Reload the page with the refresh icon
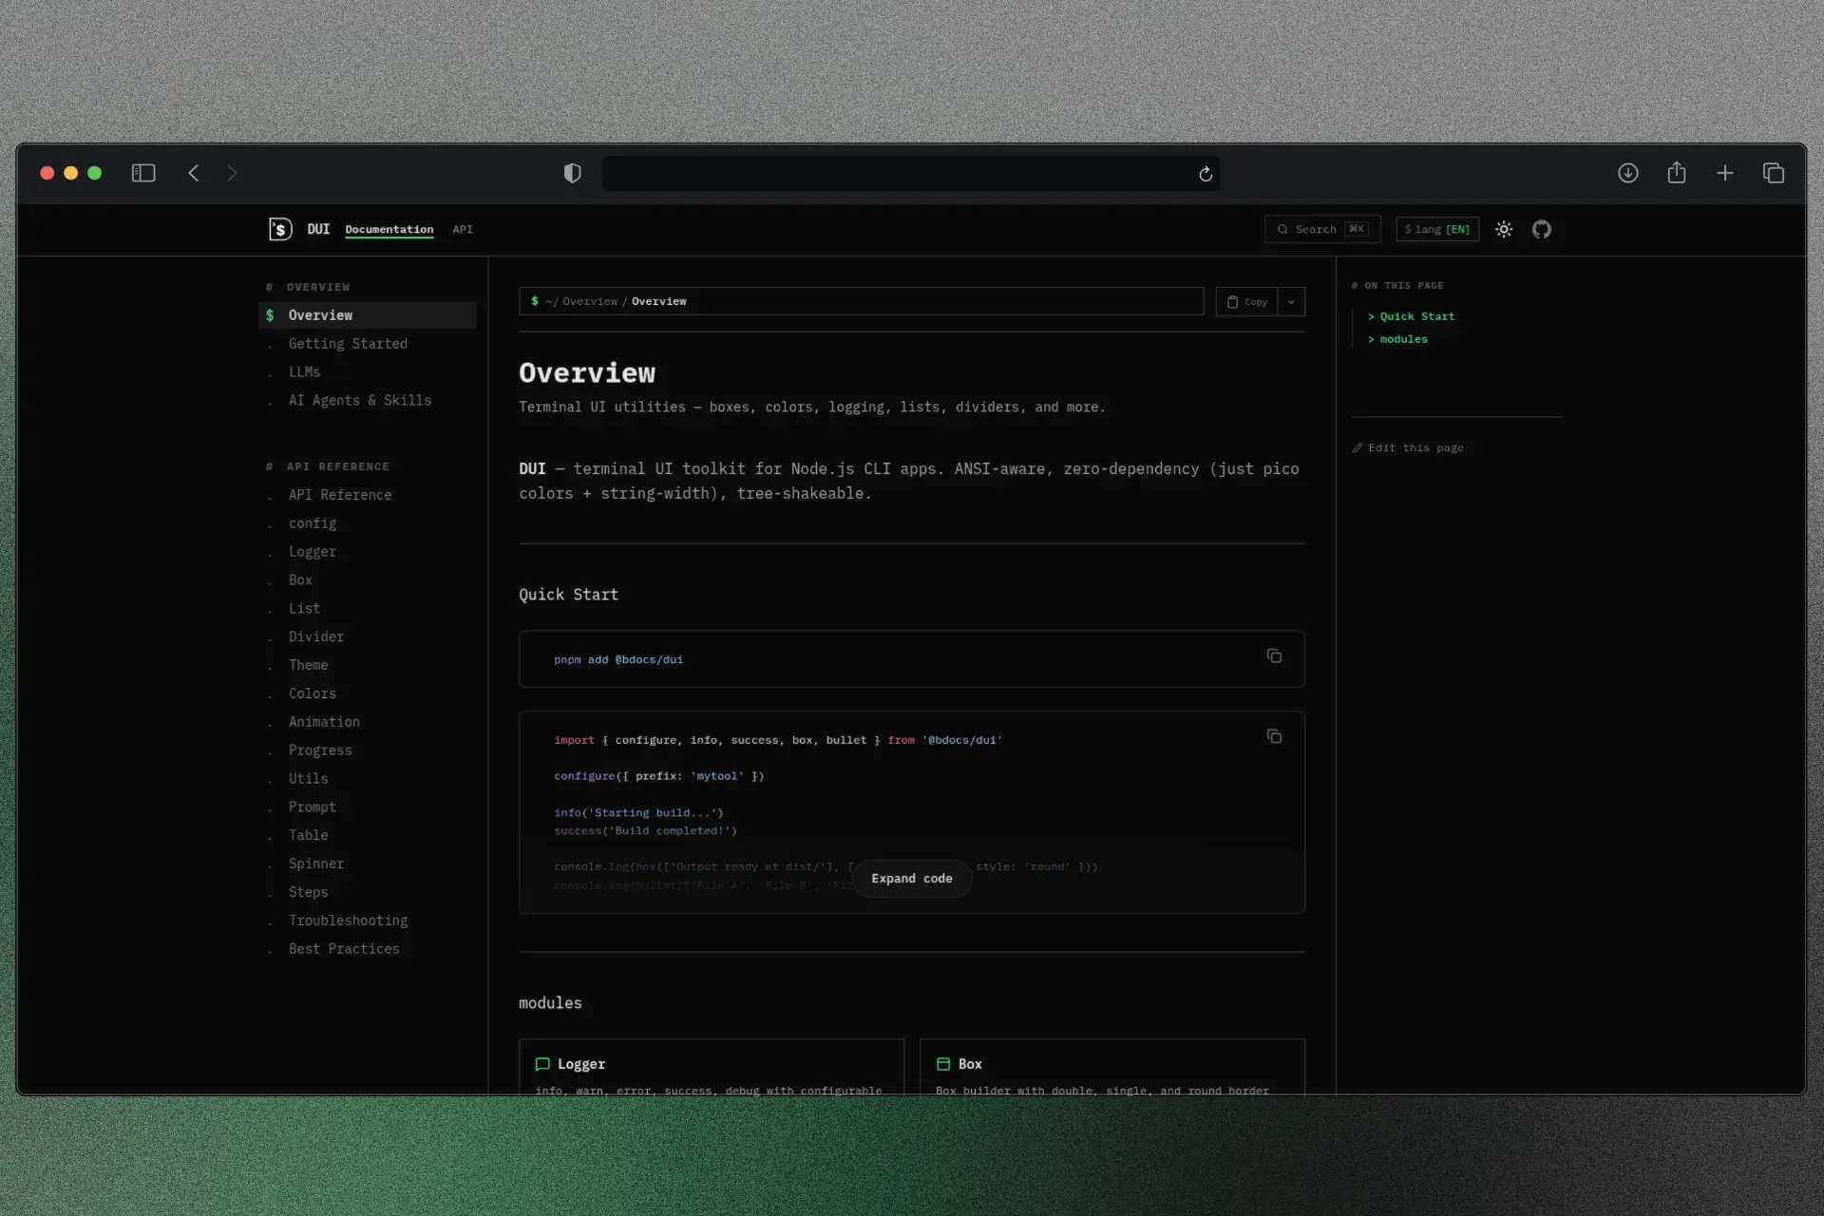The image size is (1824, 1216). [x=1206, y=174]
